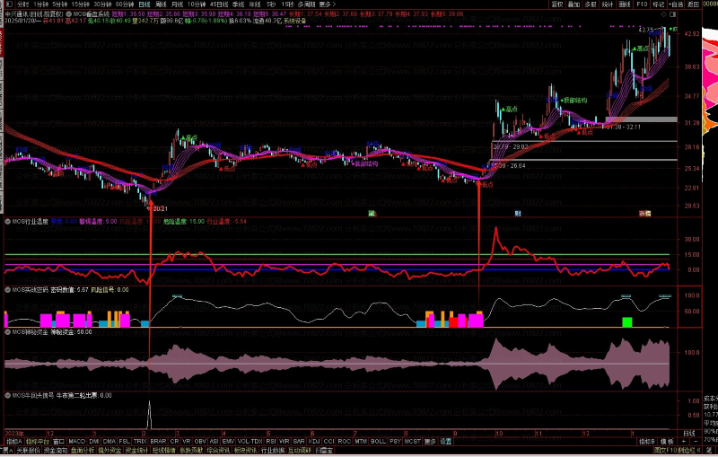
Task: Select TRIX indicator tab
Action: click(140, 442)
